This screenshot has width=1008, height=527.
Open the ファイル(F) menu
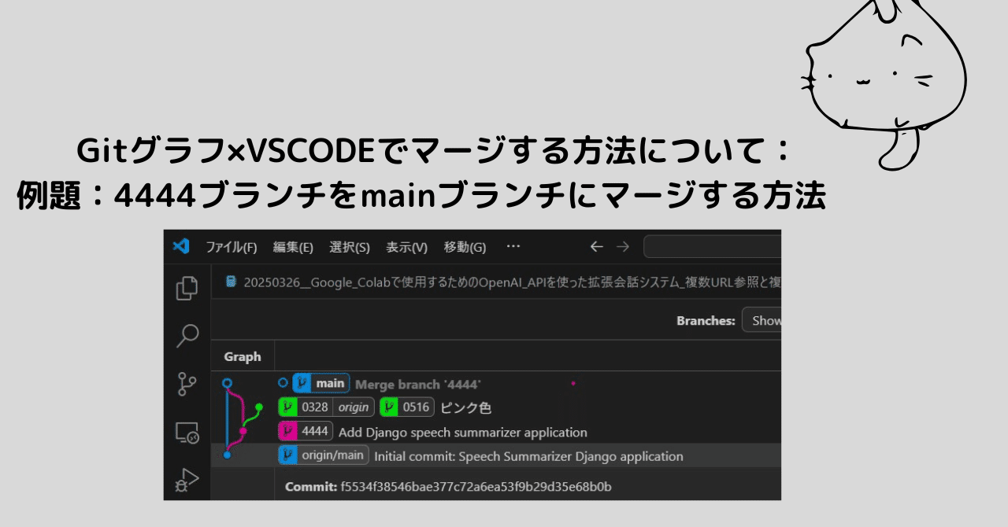[231, 246]
